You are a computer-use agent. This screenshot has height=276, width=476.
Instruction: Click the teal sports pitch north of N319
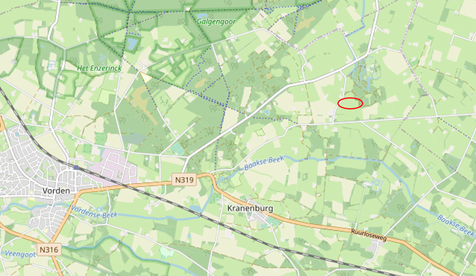(178, 149)
